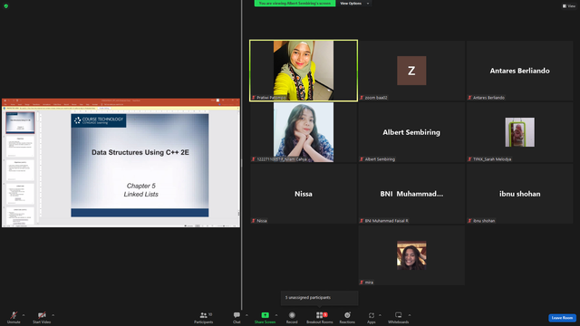Viewport: 580px width, 326px height.
Task: Start recording with the Record icon
Action: [292, 315]
